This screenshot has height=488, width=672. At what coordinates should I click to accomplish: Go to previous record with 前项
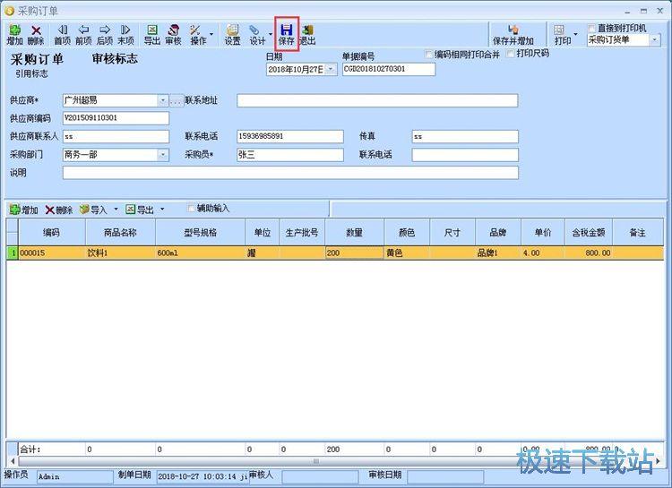tap(83, 35)
